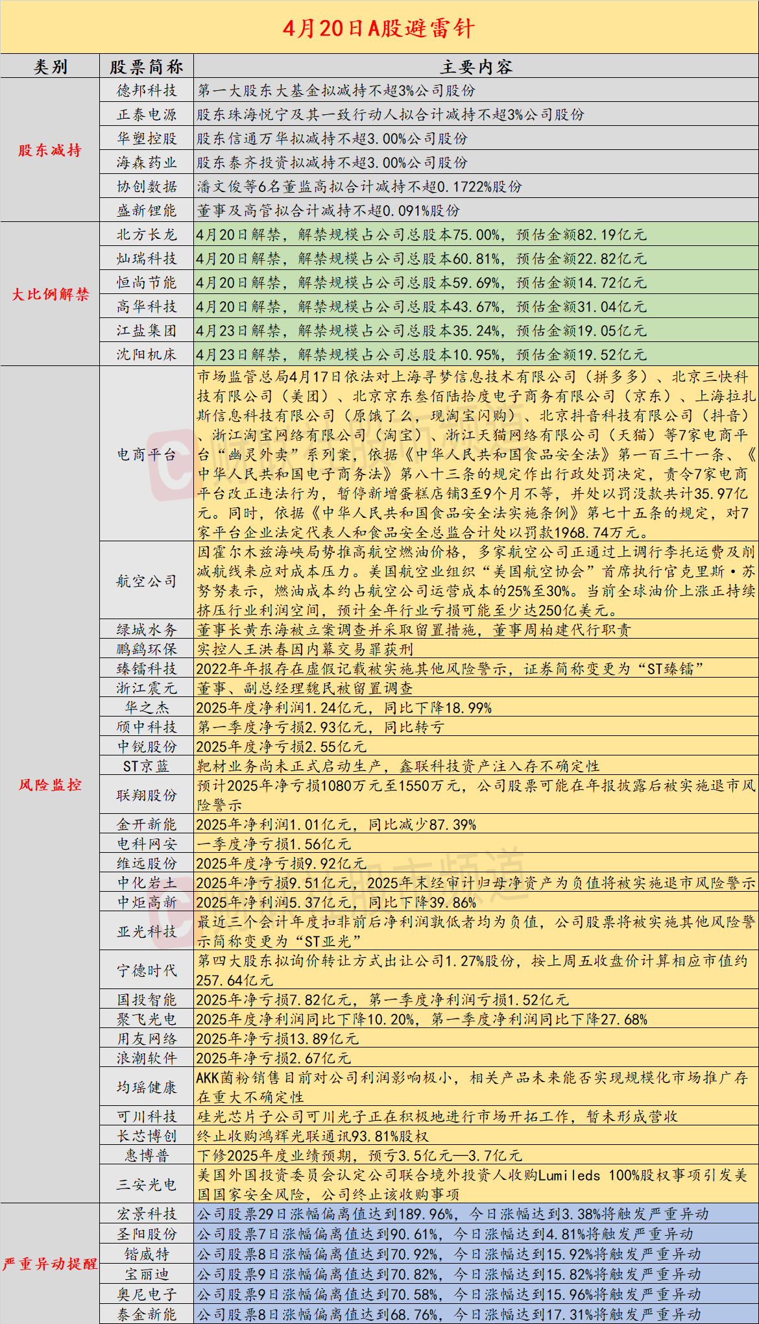Click the 风险监控 category cell

[x=50, y=785]
